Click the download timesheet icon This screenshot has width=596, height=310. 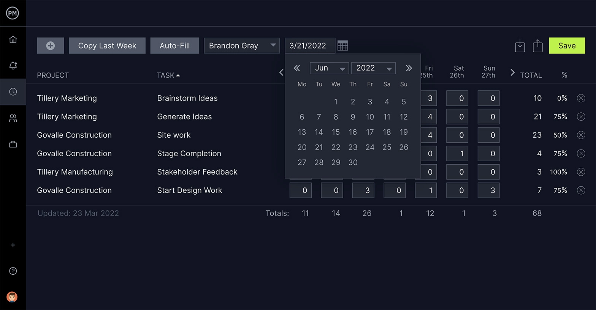point(520,46)
